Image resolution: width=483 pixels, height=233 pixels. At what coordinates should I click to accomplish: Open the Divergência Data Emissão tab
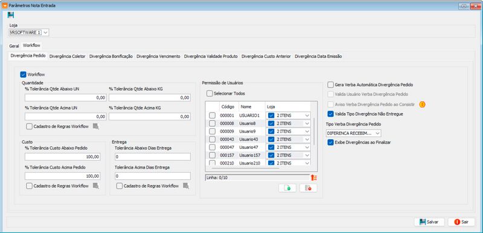[x=318, y=56]
